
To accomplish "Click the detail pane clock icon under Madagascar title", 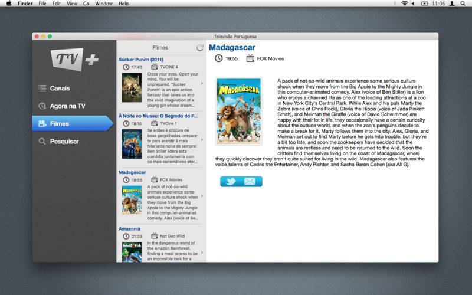I will coord(219,58).
